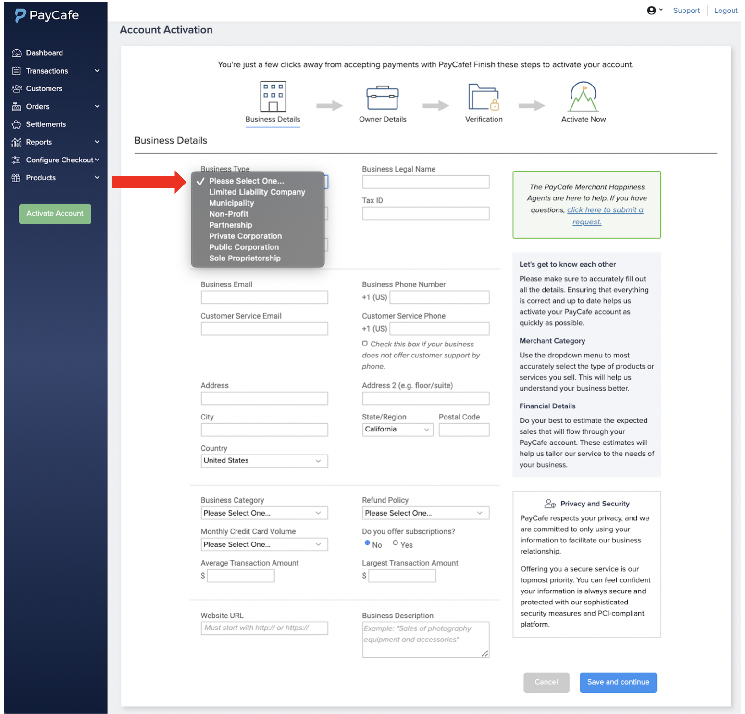Open the user account avatar menu
This screenshot has width=745, height=714.
pyautogui.click(x=655, y=11)
